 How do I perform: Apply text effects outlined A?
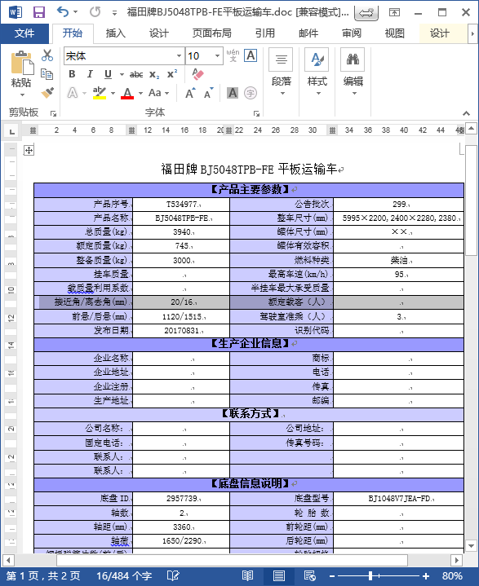click(73, 92)
